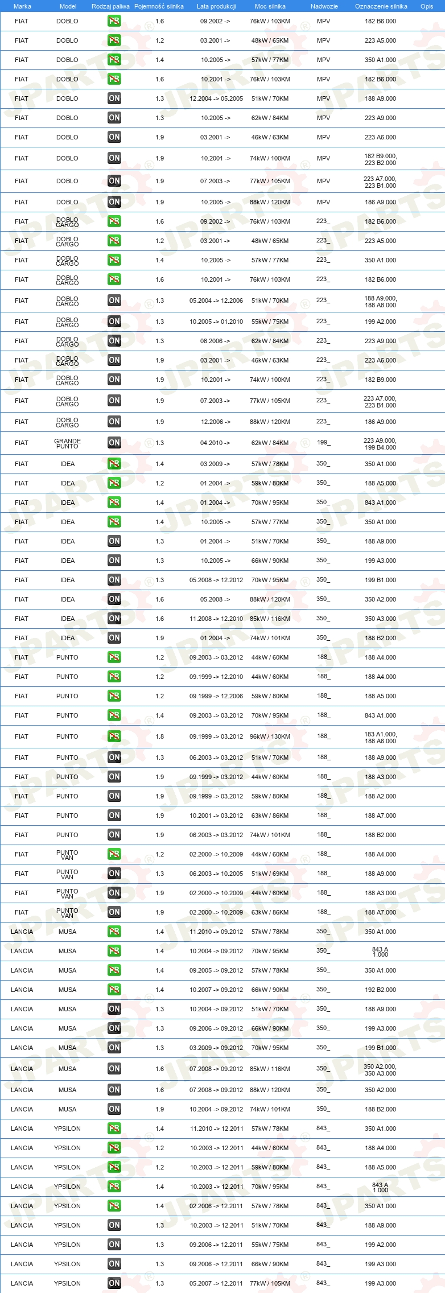
Task: Click petrol PB icon in Idea 1.2 row
Action: [114, 483]
